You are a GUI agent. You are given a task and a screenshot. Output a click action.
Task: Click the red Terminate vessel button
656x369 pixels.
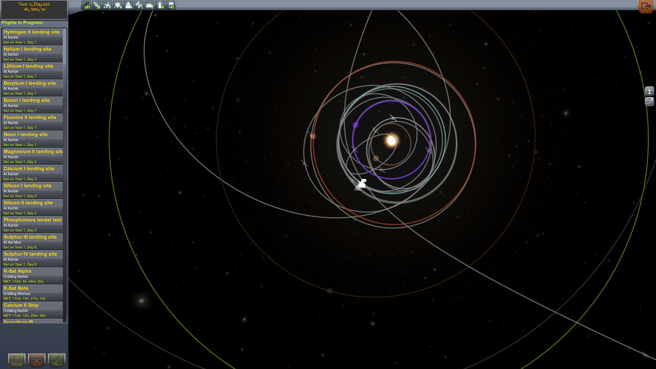pyautogui.click(x=36, y=360)
